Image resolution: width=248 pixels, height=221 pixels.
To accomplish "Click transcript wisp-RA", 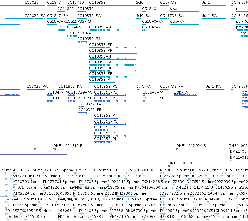I will (177, 21).
